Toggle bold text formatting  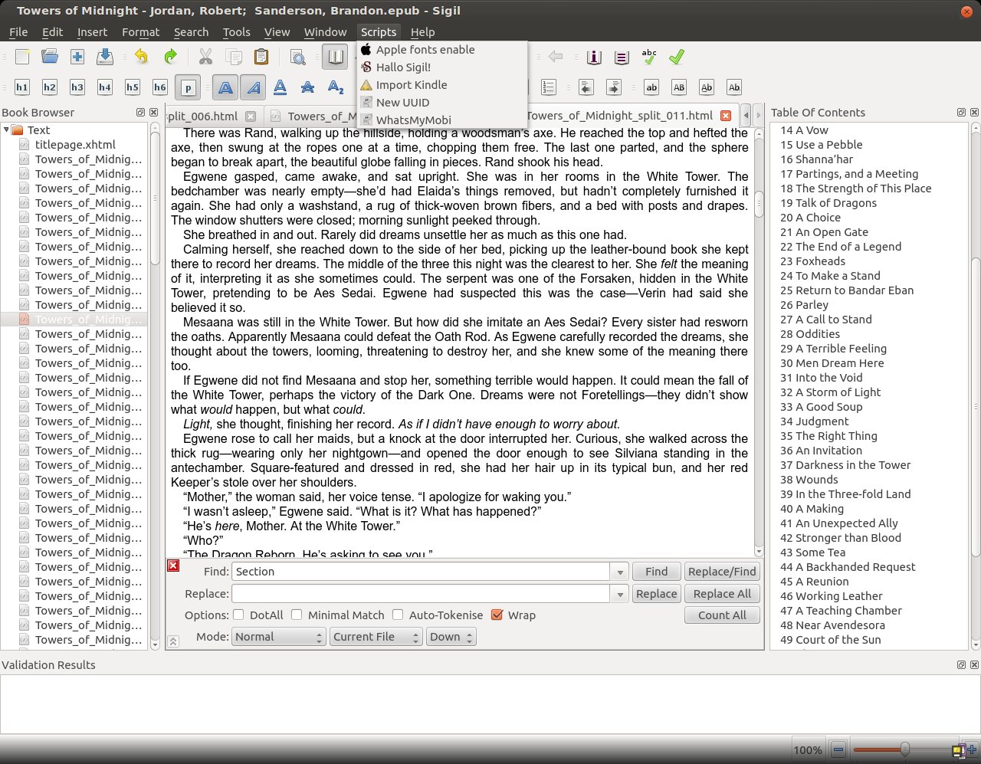tap(225, 87)
